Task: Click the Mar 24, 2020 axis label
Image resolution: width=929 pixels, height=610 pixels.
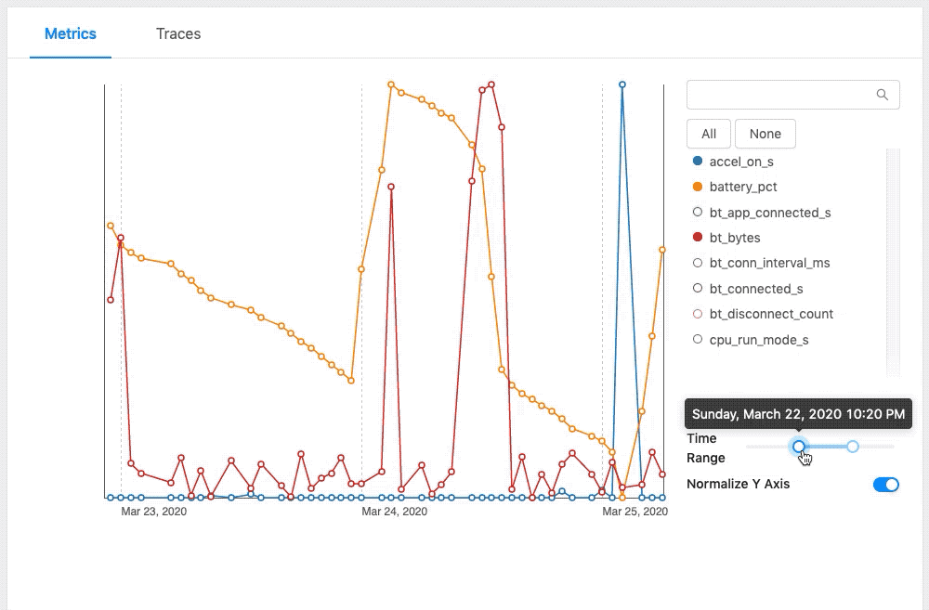Action: tap(394, 512)
